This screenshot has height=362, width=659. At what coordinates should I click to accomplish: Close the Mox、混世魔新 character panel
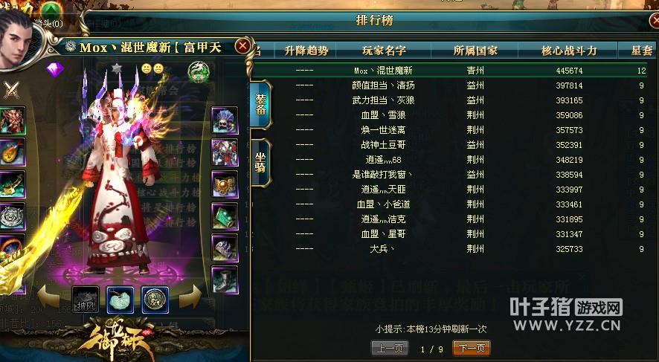point(242,46)
